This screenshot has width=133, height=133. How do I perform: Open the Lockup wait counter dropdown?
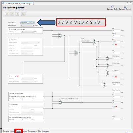coord(28,81)
